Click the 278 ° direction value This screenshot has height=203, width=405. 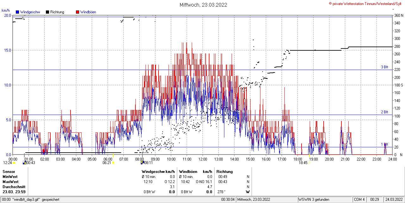221,192
